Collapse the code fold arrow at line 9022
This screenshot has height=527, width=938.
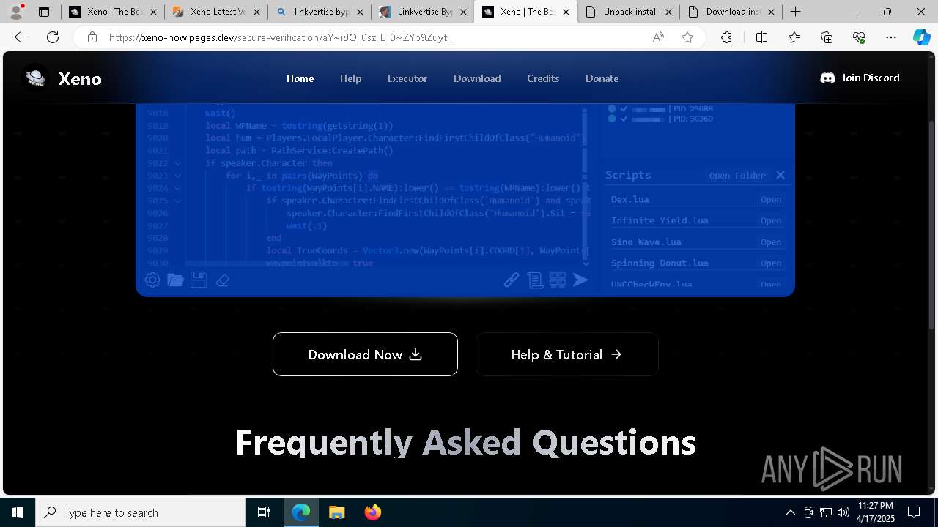[178, 163]
